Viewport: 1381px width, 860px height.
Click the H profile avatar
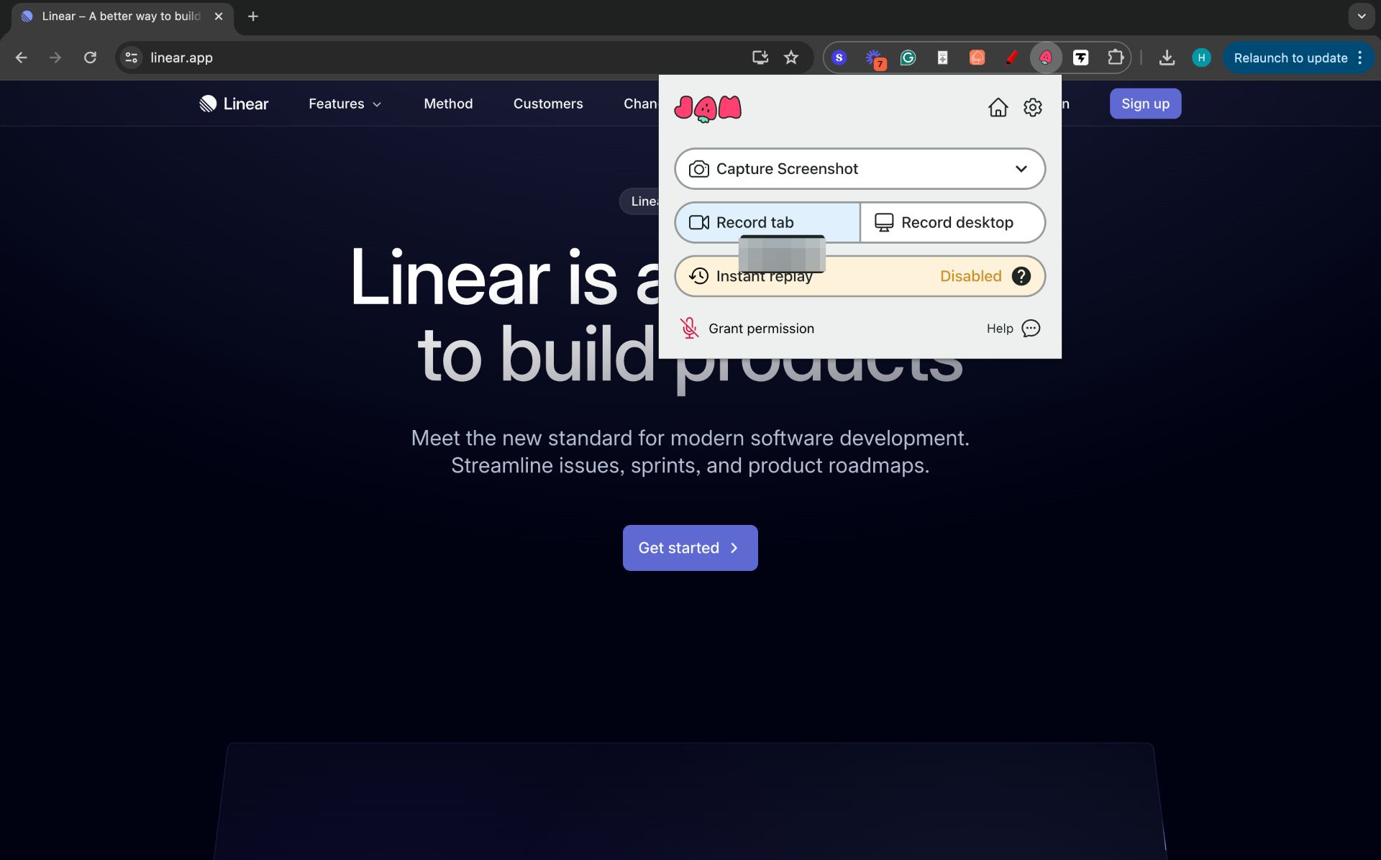[1201, 58]
